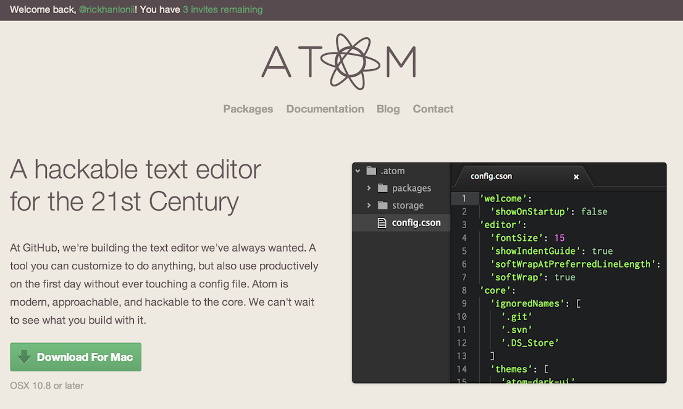Viewport: 683px width, 409px height.
Task: Click the 3 invites remaining link
Action: [x=222, y=10]
